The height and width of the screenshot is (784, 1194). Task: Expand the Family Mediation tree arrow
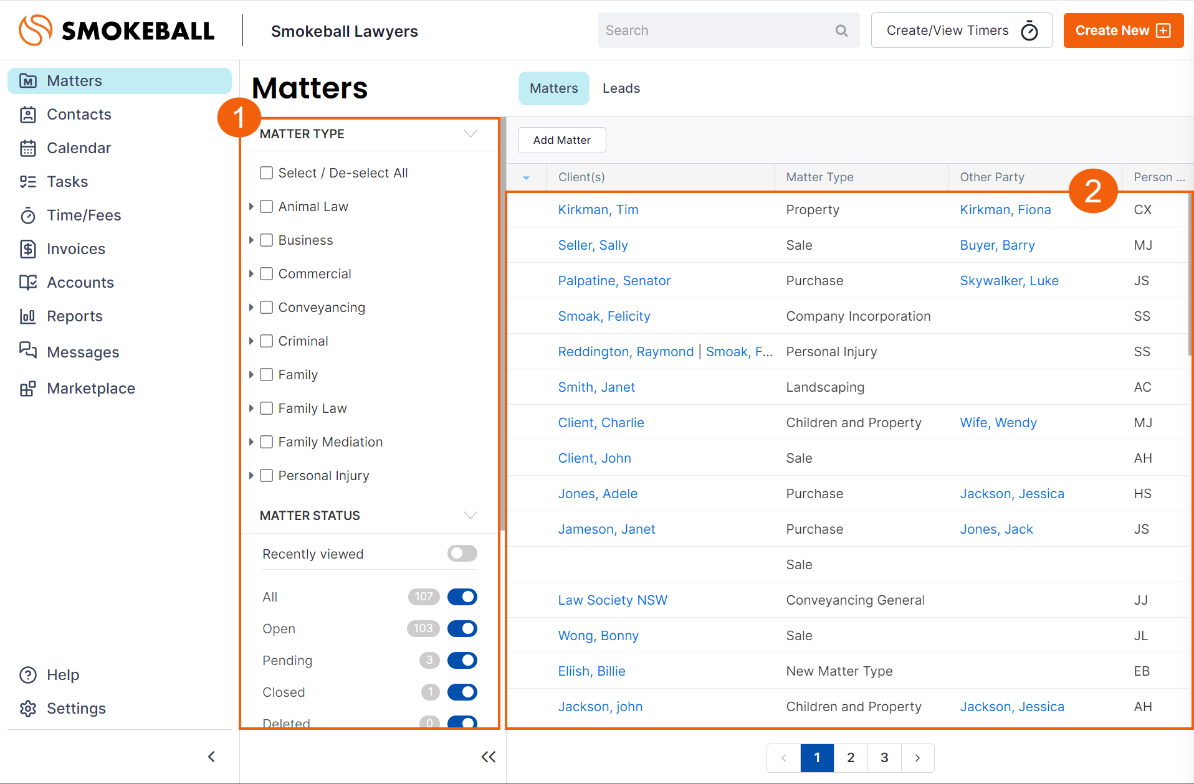pyautogui.click(x=251, y=442)
